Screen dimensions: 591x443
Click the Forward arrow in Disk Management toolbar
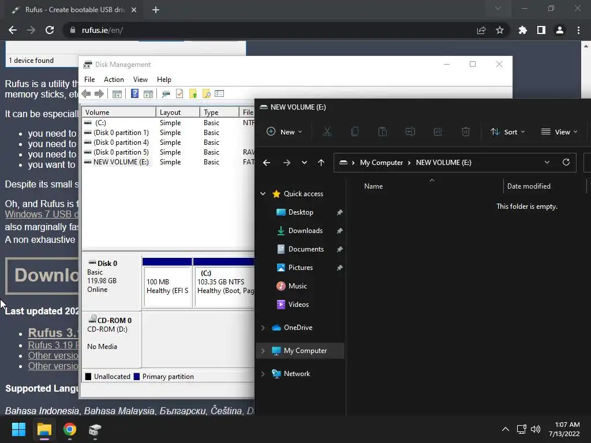click(99, 94)
